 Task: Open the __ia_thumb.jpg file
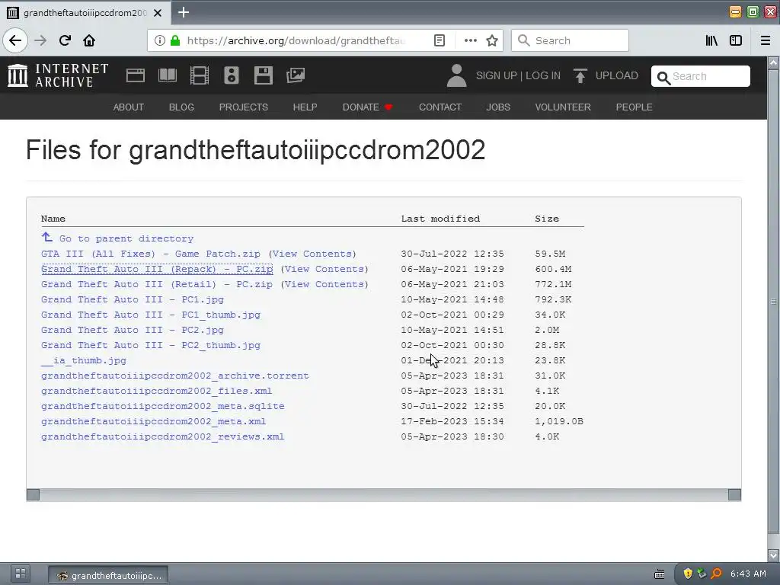click(84, 360)
